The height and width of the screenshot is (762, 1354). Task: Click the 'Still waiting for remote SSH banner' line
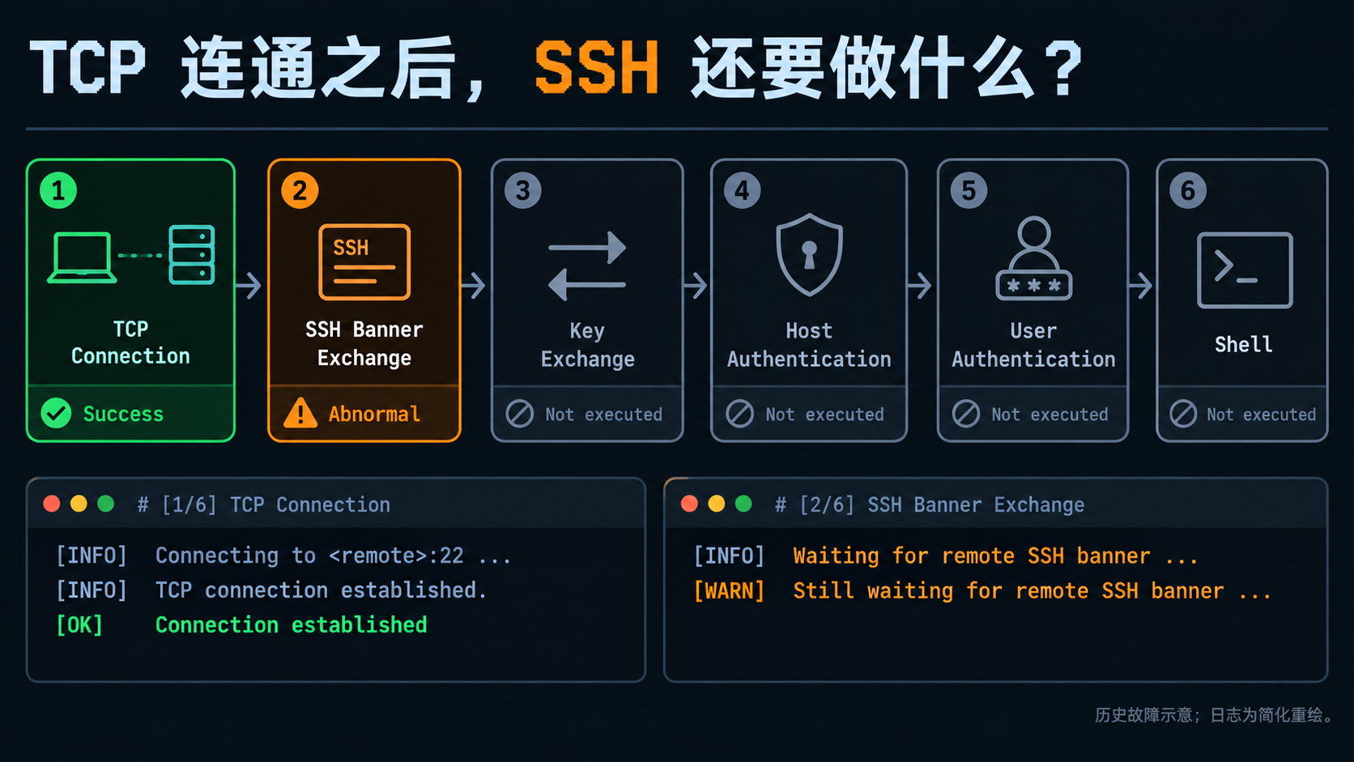(x=1033, y=590)
